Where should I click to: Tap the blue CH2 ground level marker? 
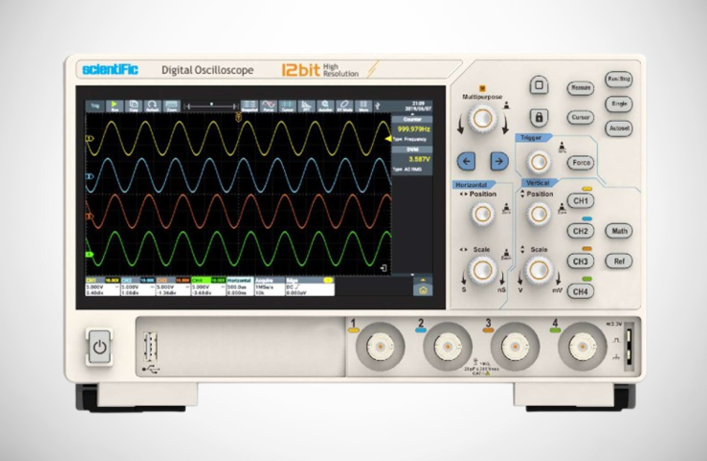[x=89, y=176]
